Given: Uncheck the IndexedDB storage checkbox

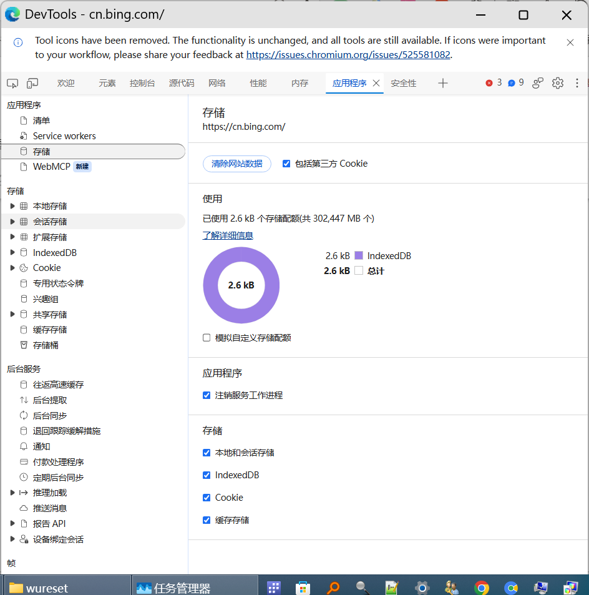Looking at the screenshot, I should [207, 475].
